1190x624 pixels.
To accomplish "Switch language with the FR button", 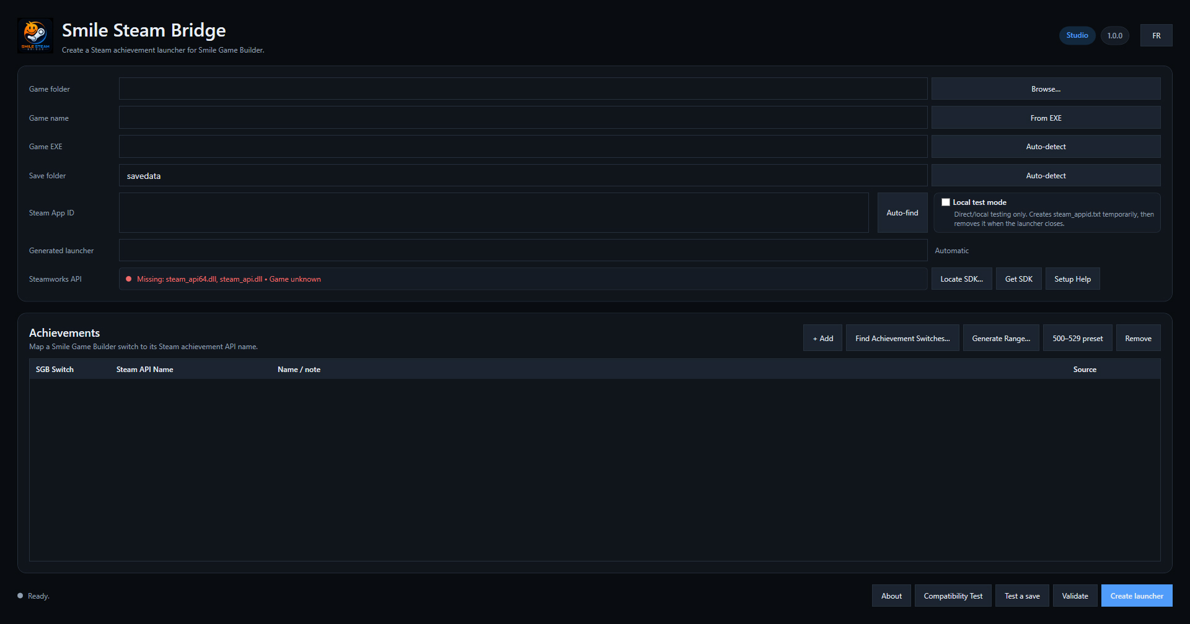I will pos(1157,35).
